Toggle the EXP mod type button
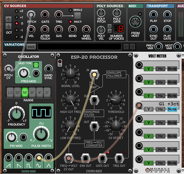 [x=36, y=65]
